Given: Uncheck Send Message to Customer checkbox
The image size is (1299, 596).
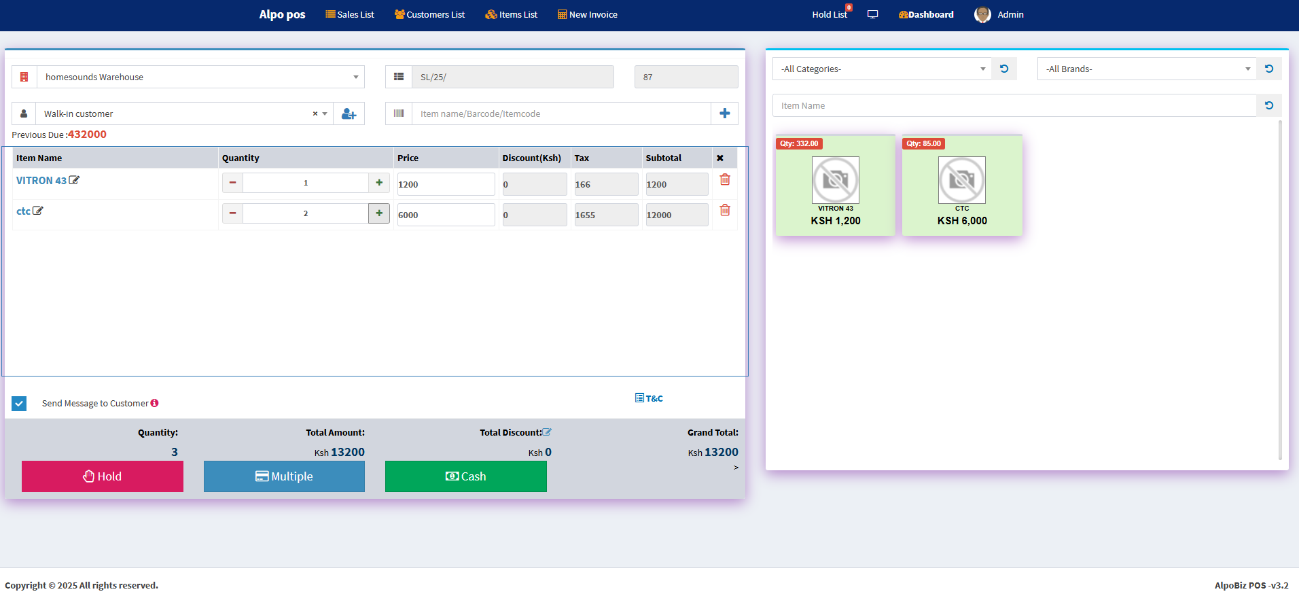Looking at the screenshot, I should pyautogui.click(x=19, y=404).
